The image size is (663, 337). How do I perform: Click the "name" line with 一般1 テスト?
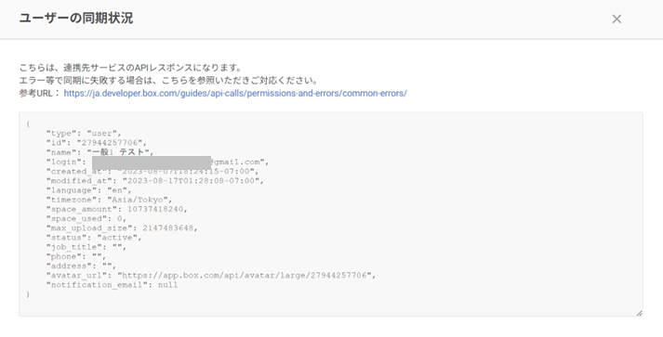pyautogui.click(x=100, y=152)
